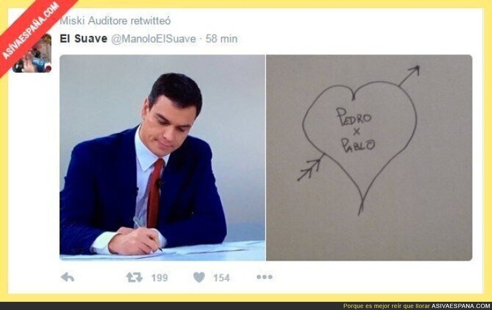The width and height of the screenshot is (492, 310).
Task: Click the 154 likes count
Action: point(221,278)
